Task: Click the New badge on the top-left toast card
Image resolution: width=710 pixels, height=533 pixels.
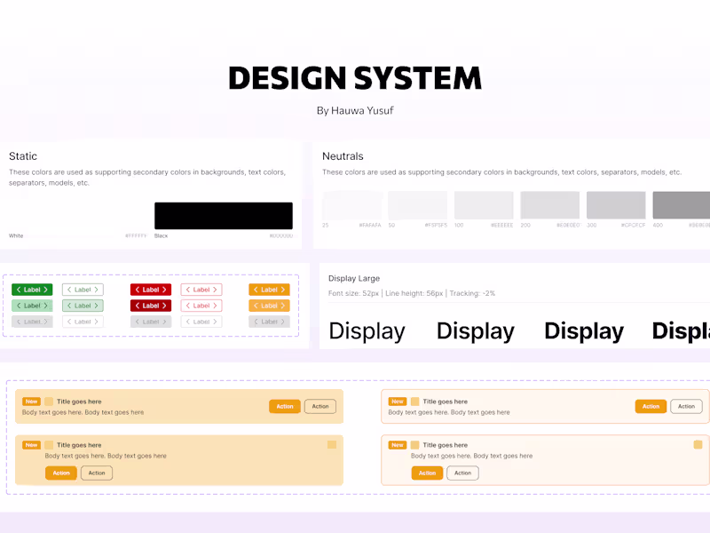Action: point(31,401)
